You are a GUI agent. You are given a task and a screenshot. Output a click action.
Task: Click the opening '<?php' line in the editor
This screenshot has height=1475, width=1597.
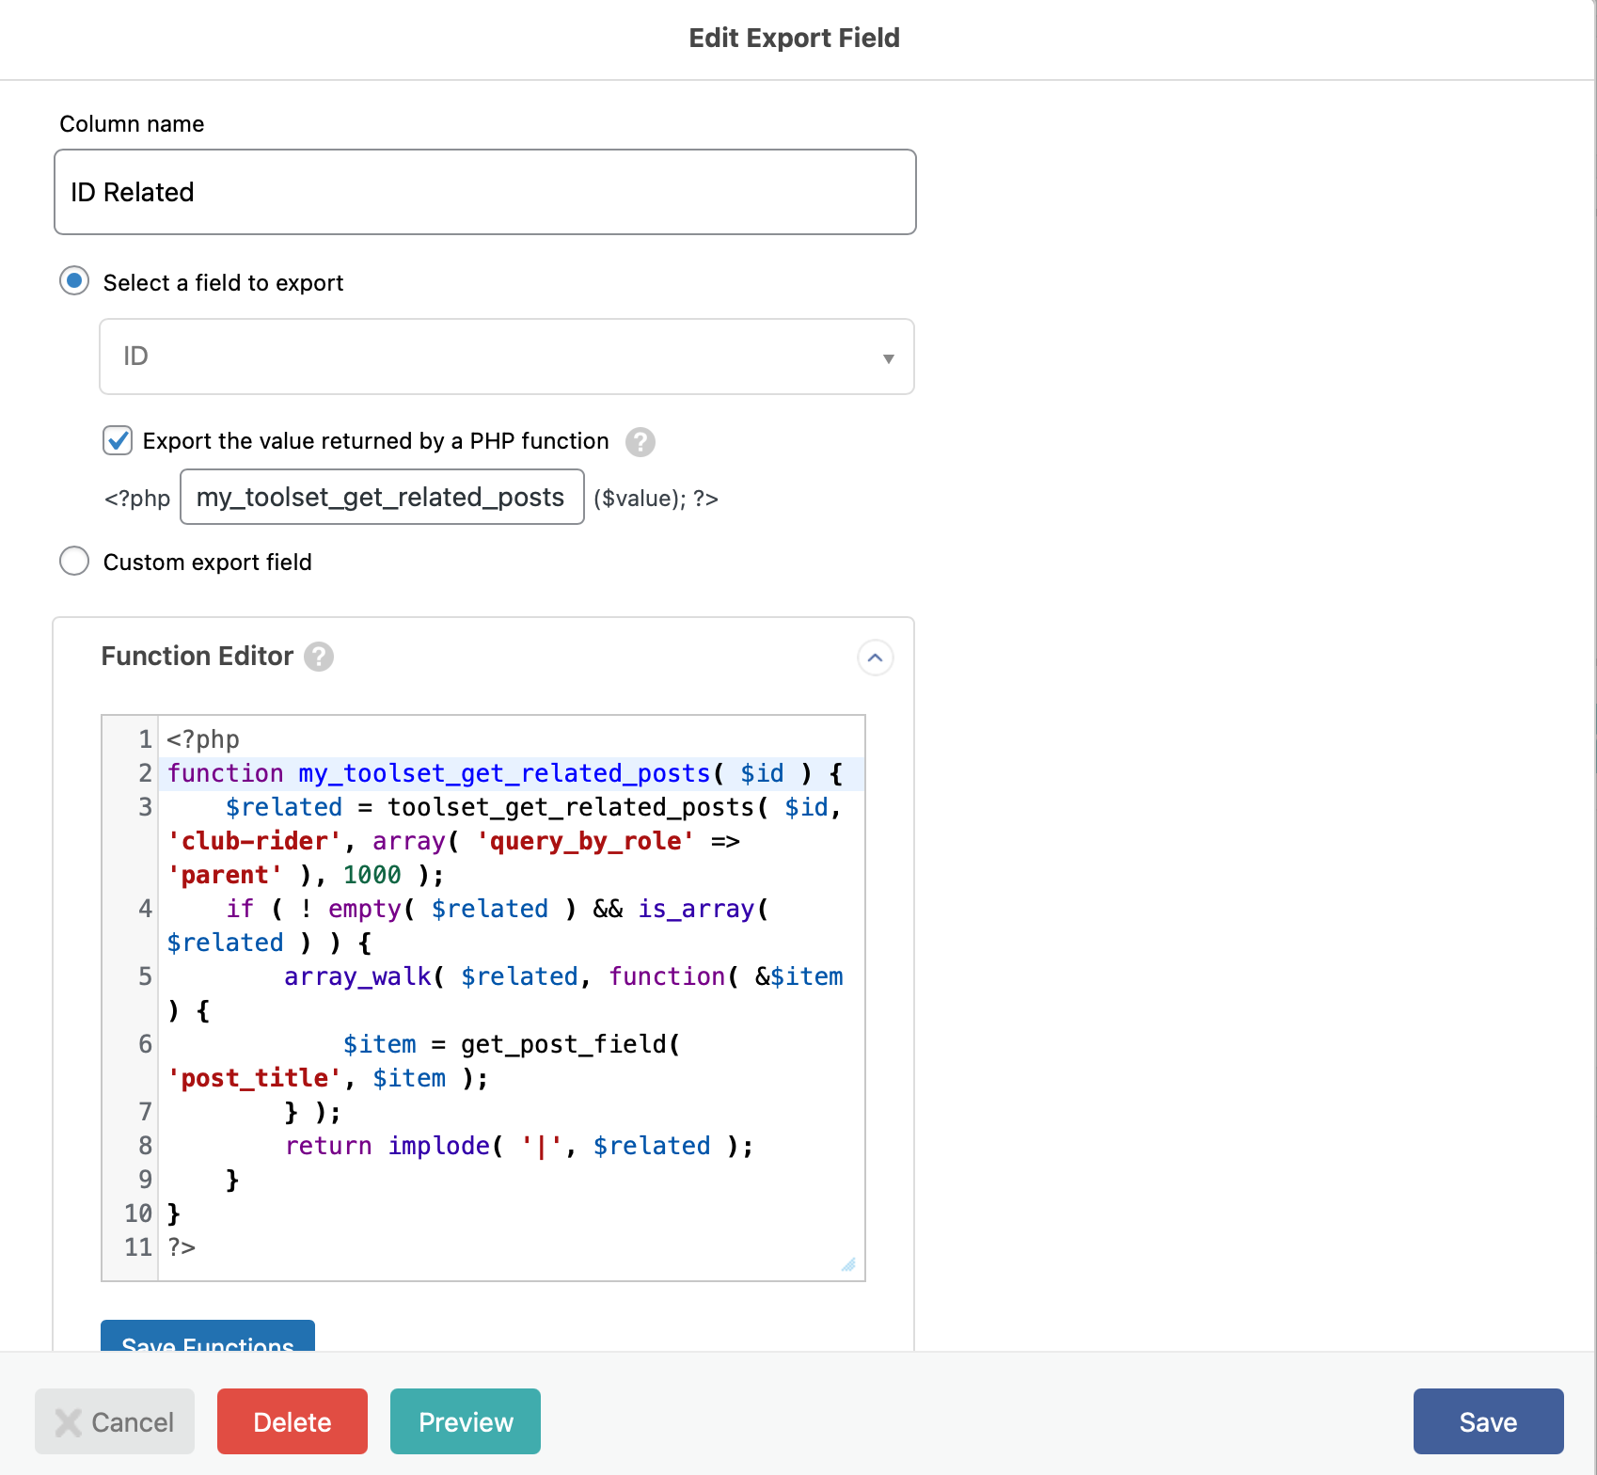(x=203, y=739)
